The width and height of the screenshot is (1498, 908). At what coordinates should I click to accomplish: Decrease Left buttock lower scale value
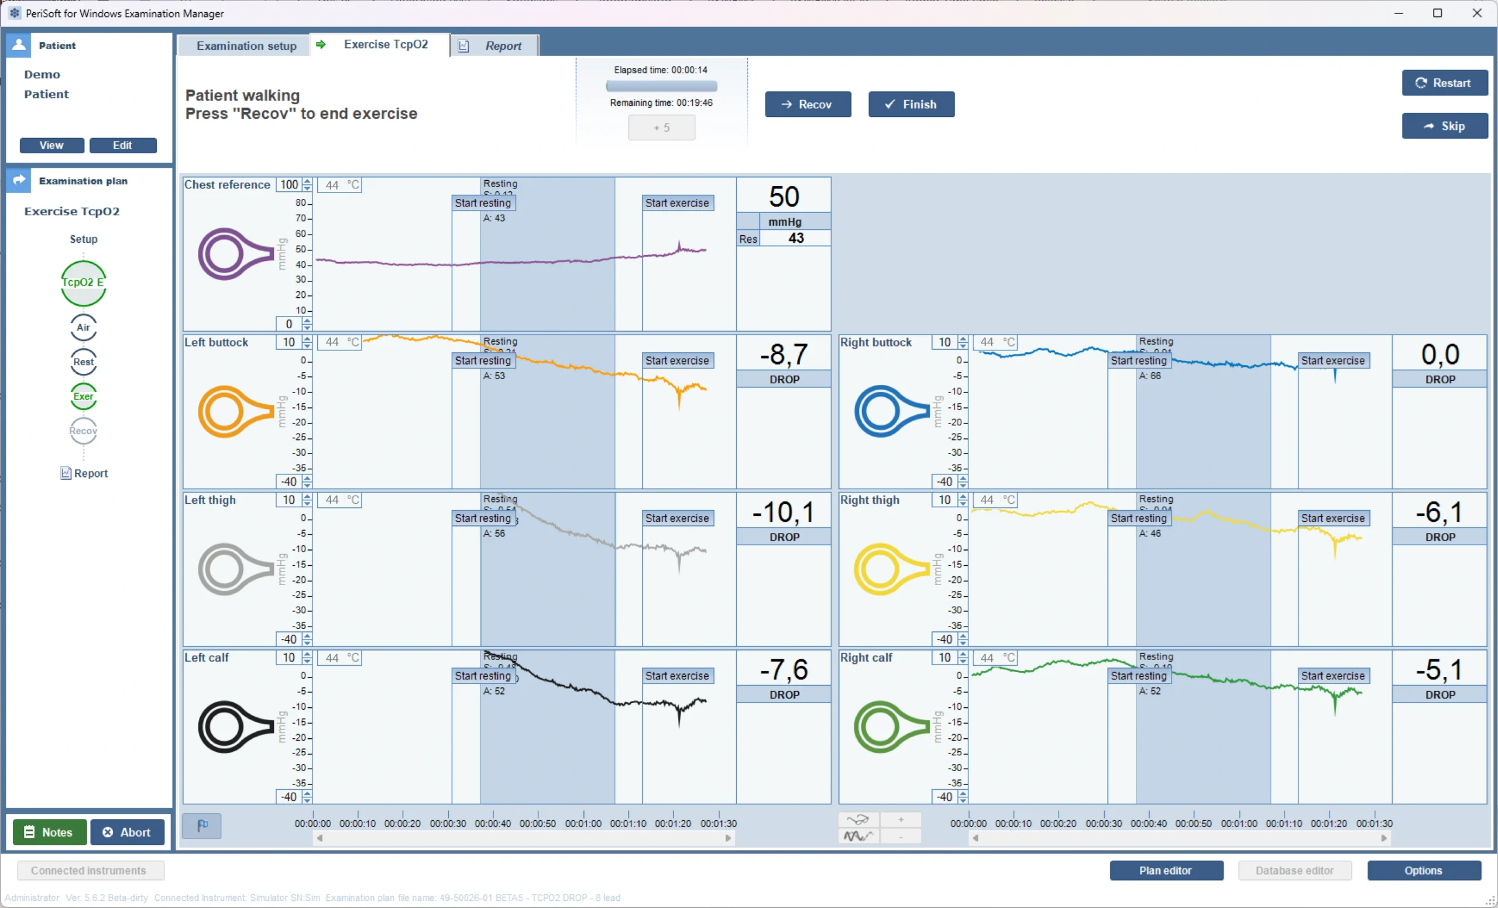coord(307,485)
